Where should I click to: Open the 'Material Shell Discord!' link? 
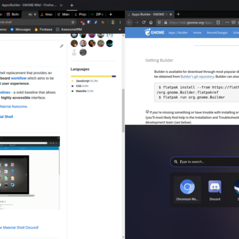click(20, 227)
